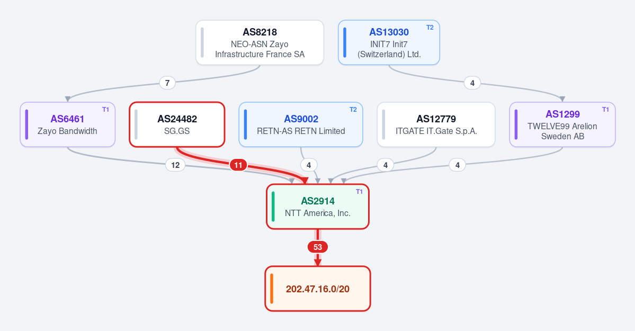Click the 4 edge badge below AS13030
This screenshot has height=331, width=635.
[472, 83]
